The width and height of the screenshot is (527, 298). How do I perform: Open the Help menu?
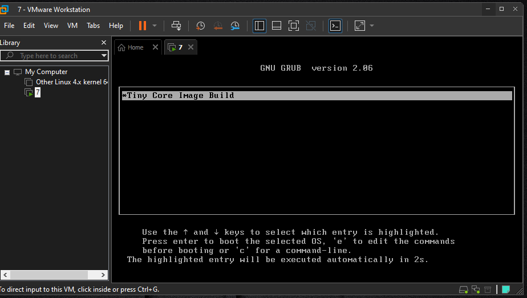click(116, 26)
